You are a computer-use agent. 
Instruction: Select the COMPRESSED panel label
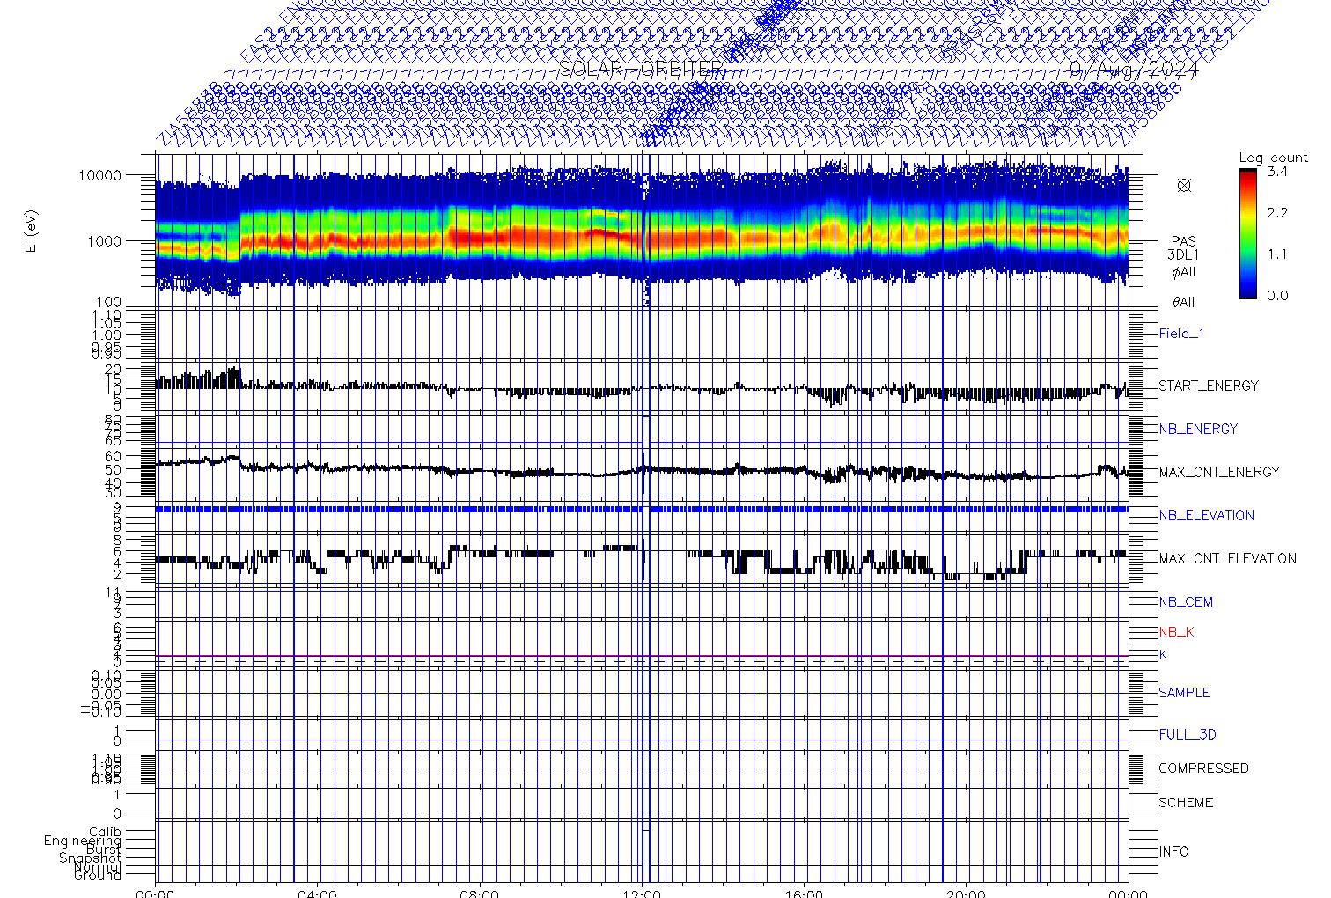coord(1203,769)
